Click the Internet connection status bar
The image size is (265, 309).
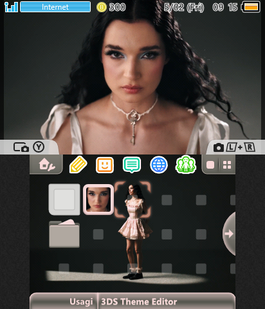tap(55, 7)
